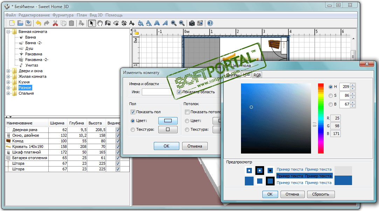Click the Copy toolbar icon
Screen dimensions: 379x211
coord(63,23)
